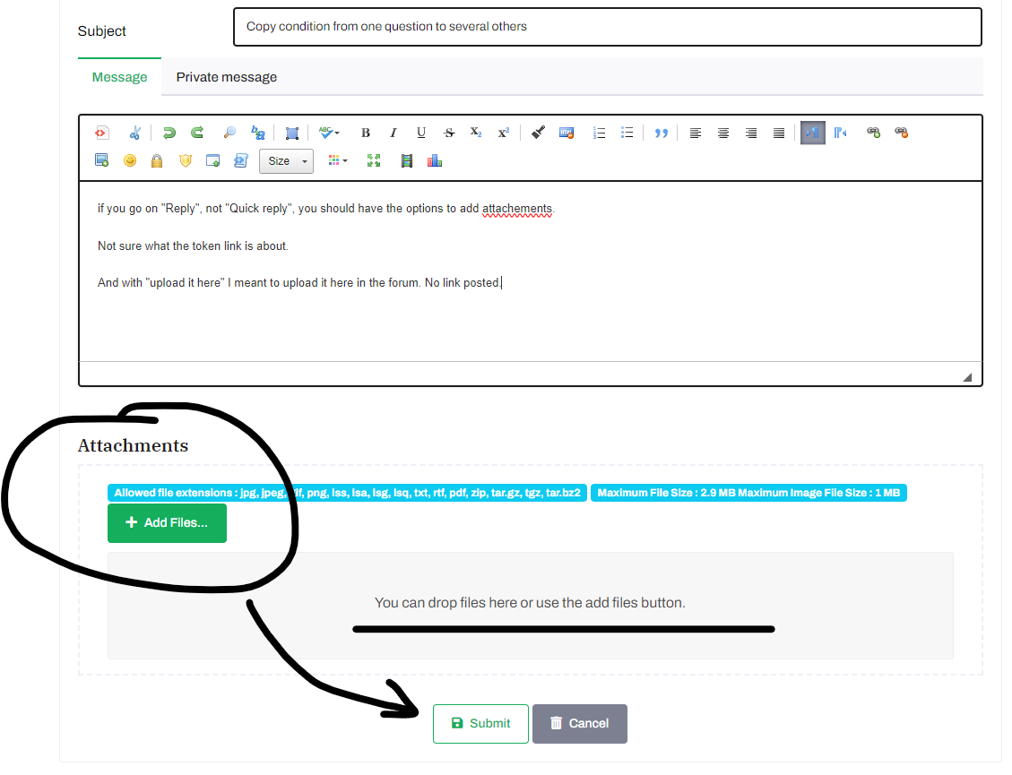Enable underline formatting
The height and width of the screenshot is (775, 1012).
click(420, 133)
